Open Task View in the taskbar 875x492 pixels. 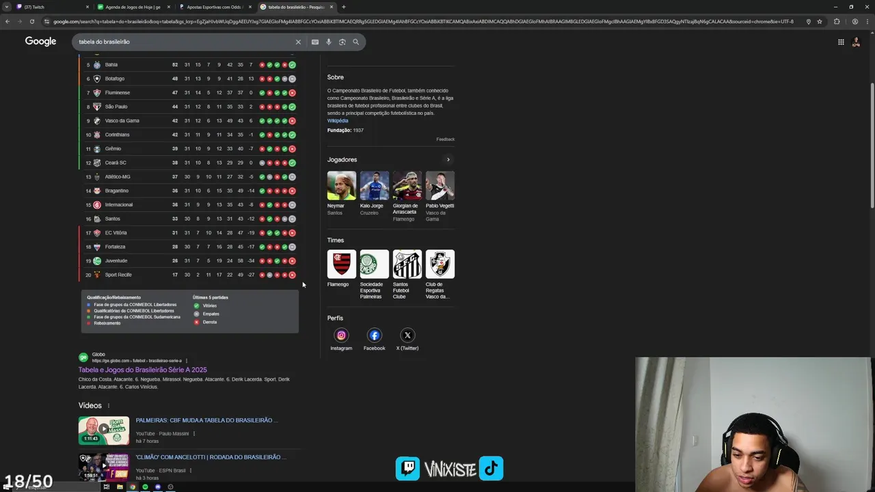(x=107, y=487)
